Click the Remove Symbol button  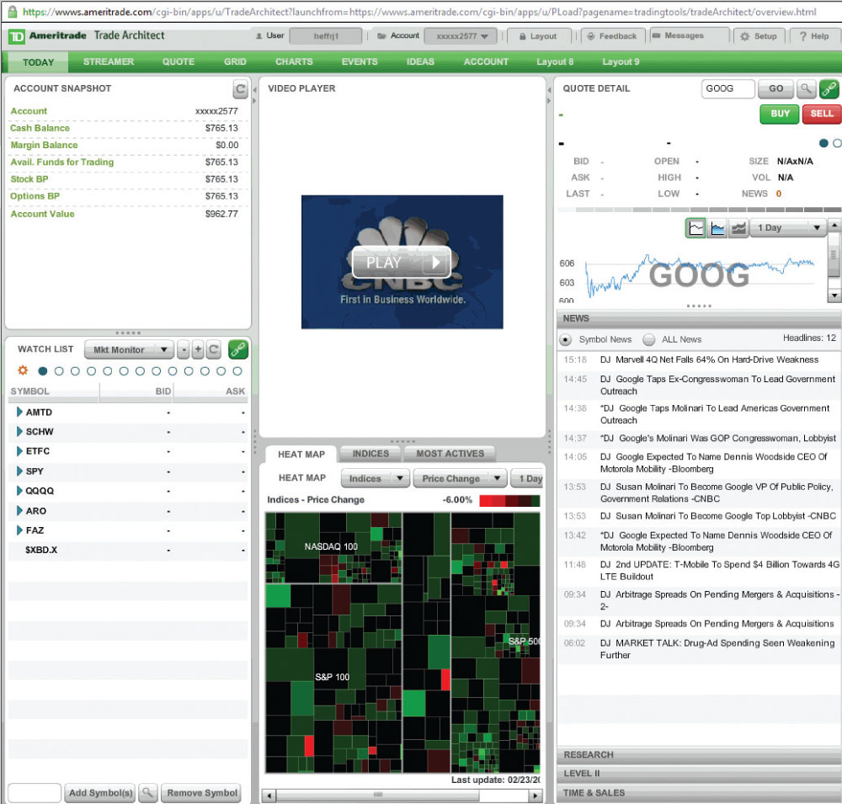tap(201, 792)
